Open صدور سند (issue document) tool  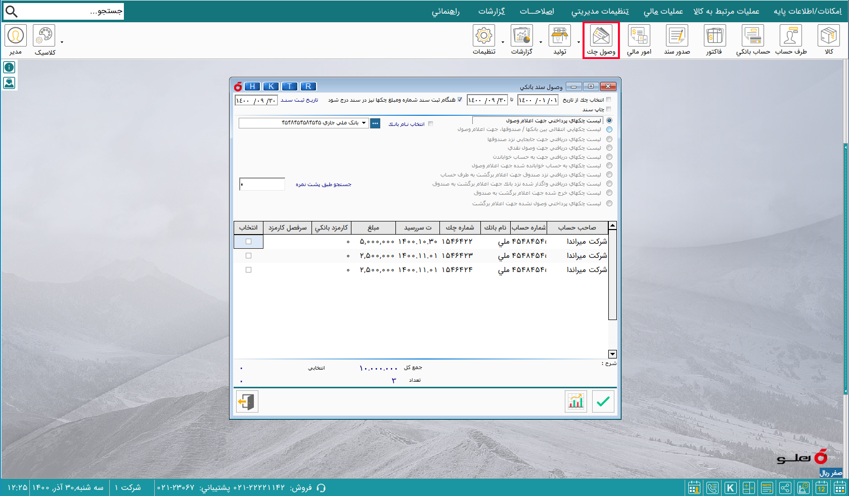coord(678,36)
